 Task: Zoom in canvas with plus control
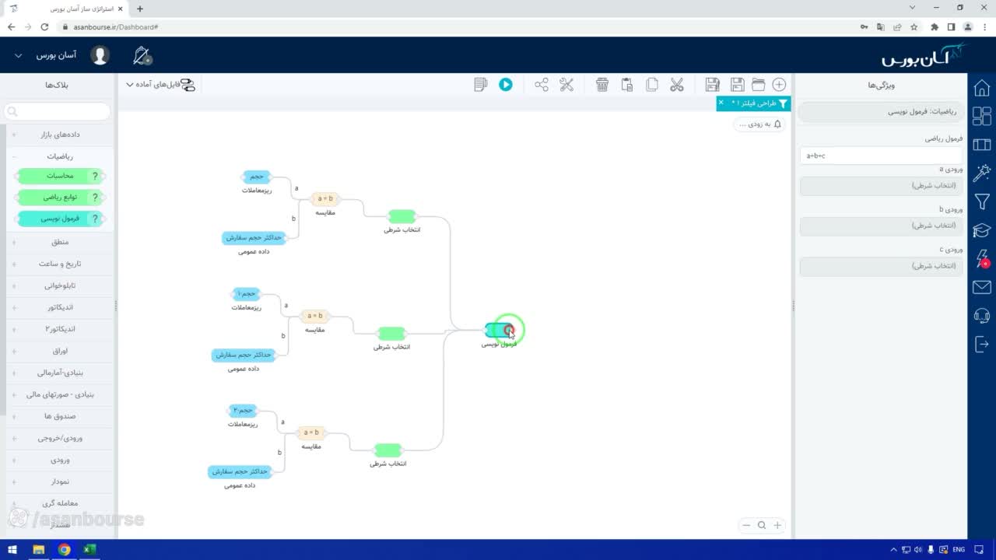click(777, 525)
